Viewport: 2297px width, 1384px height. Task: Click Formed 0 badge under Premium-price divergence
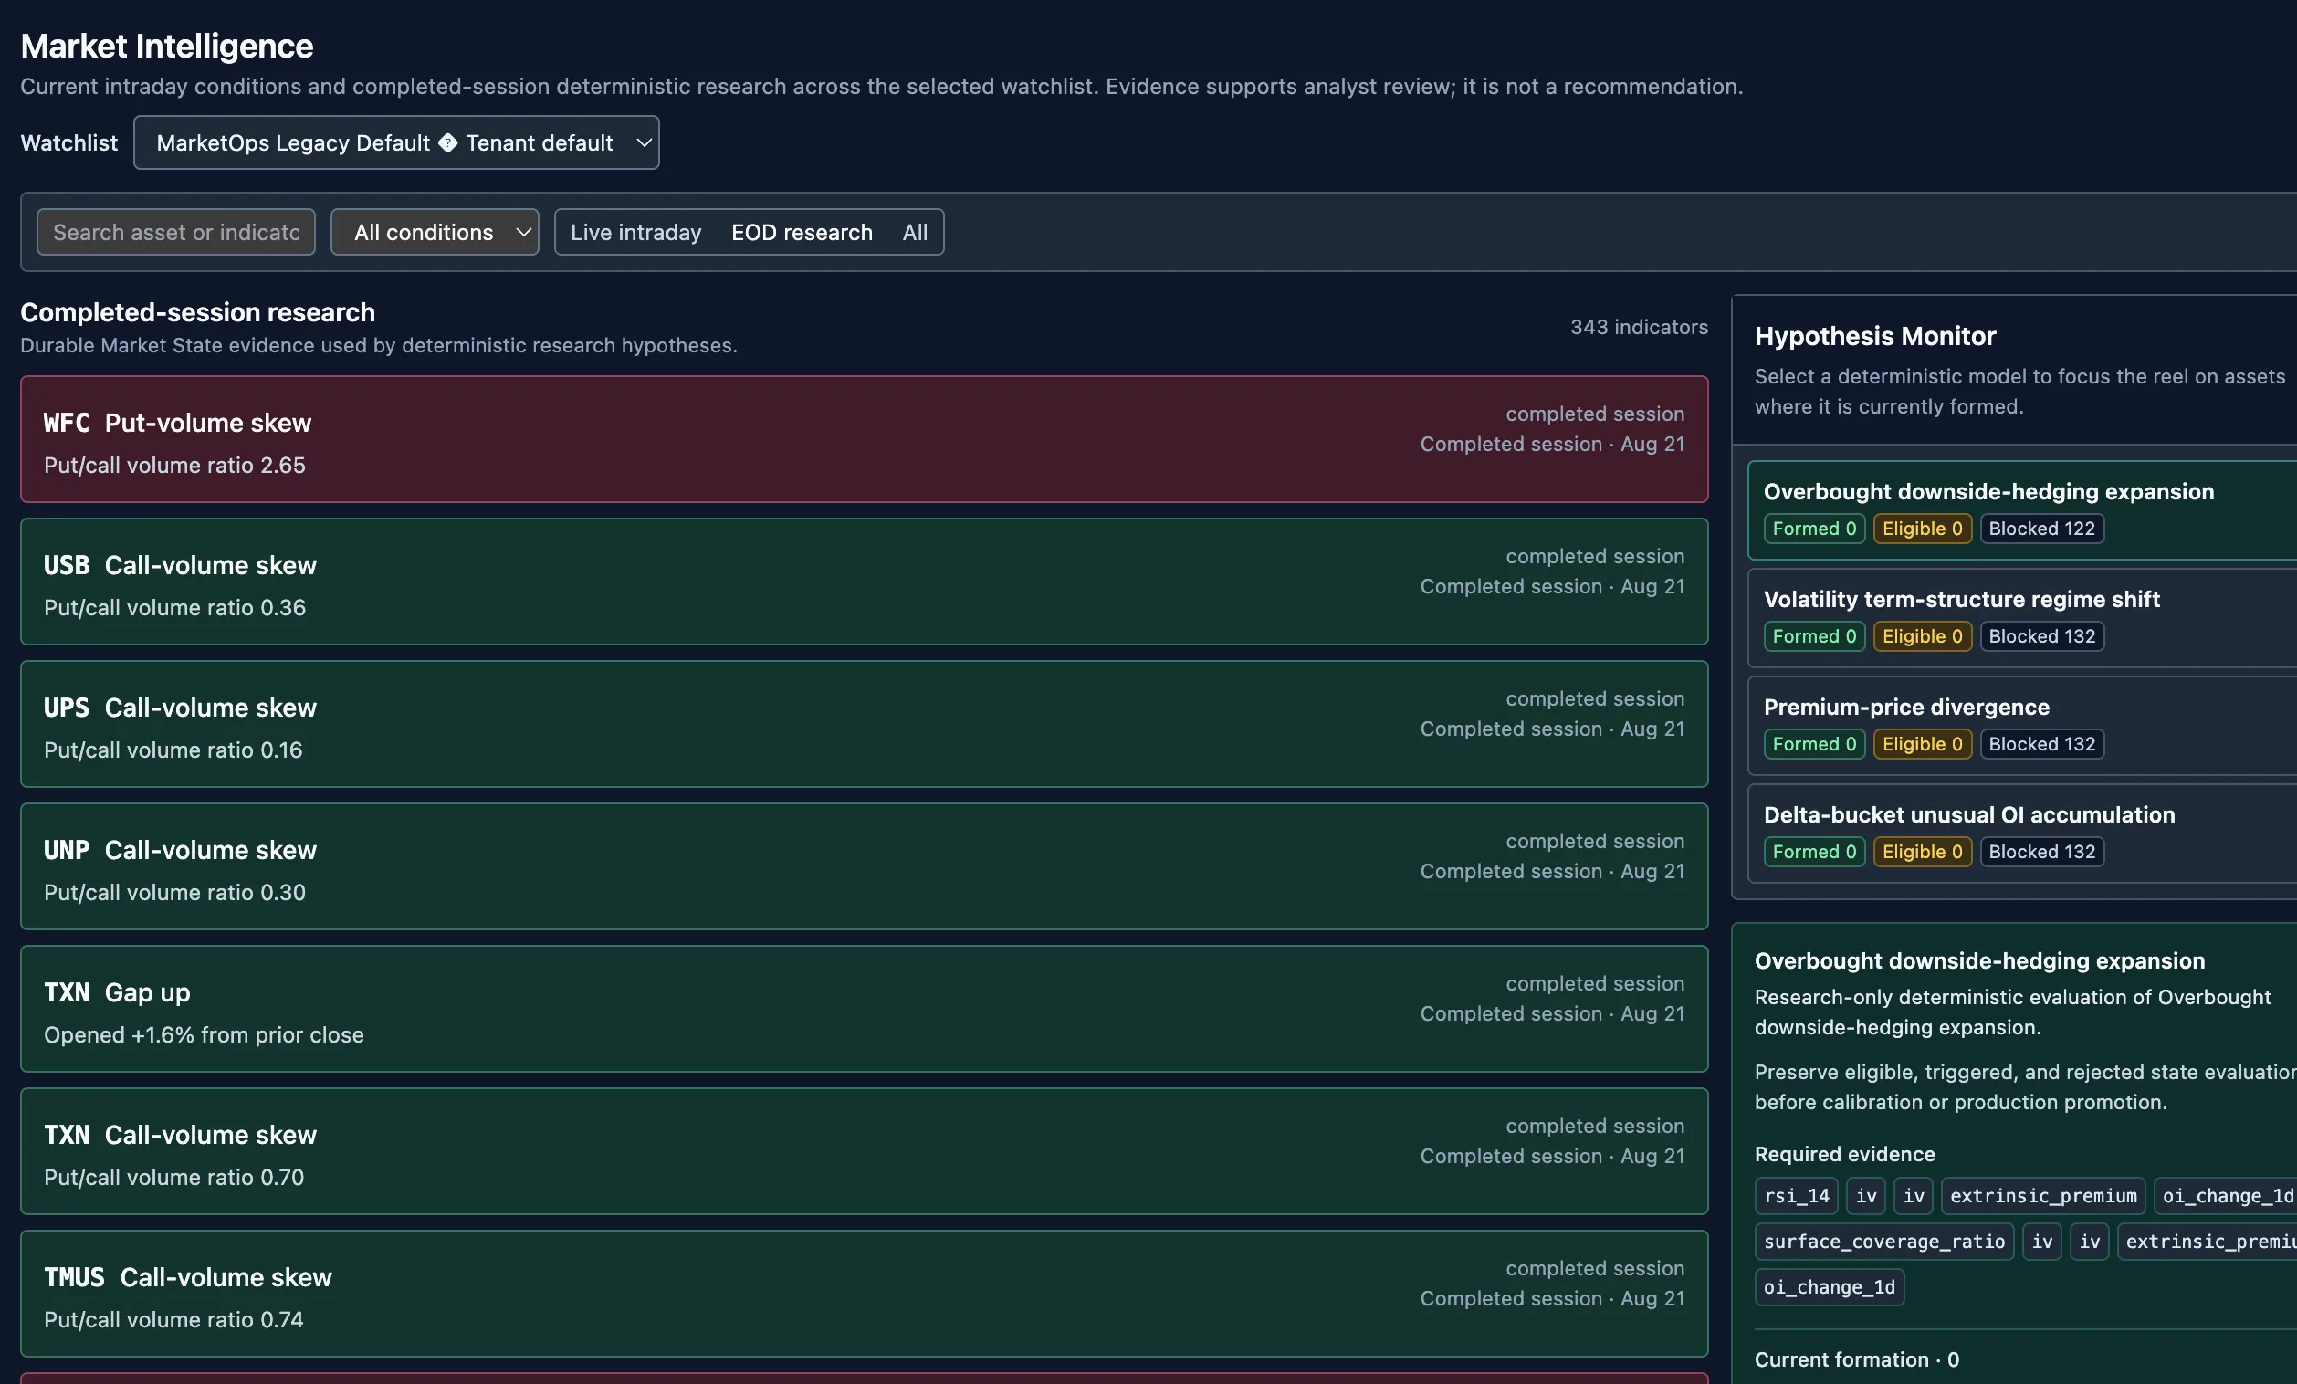pyautogui.click(x=1814, y=745)
